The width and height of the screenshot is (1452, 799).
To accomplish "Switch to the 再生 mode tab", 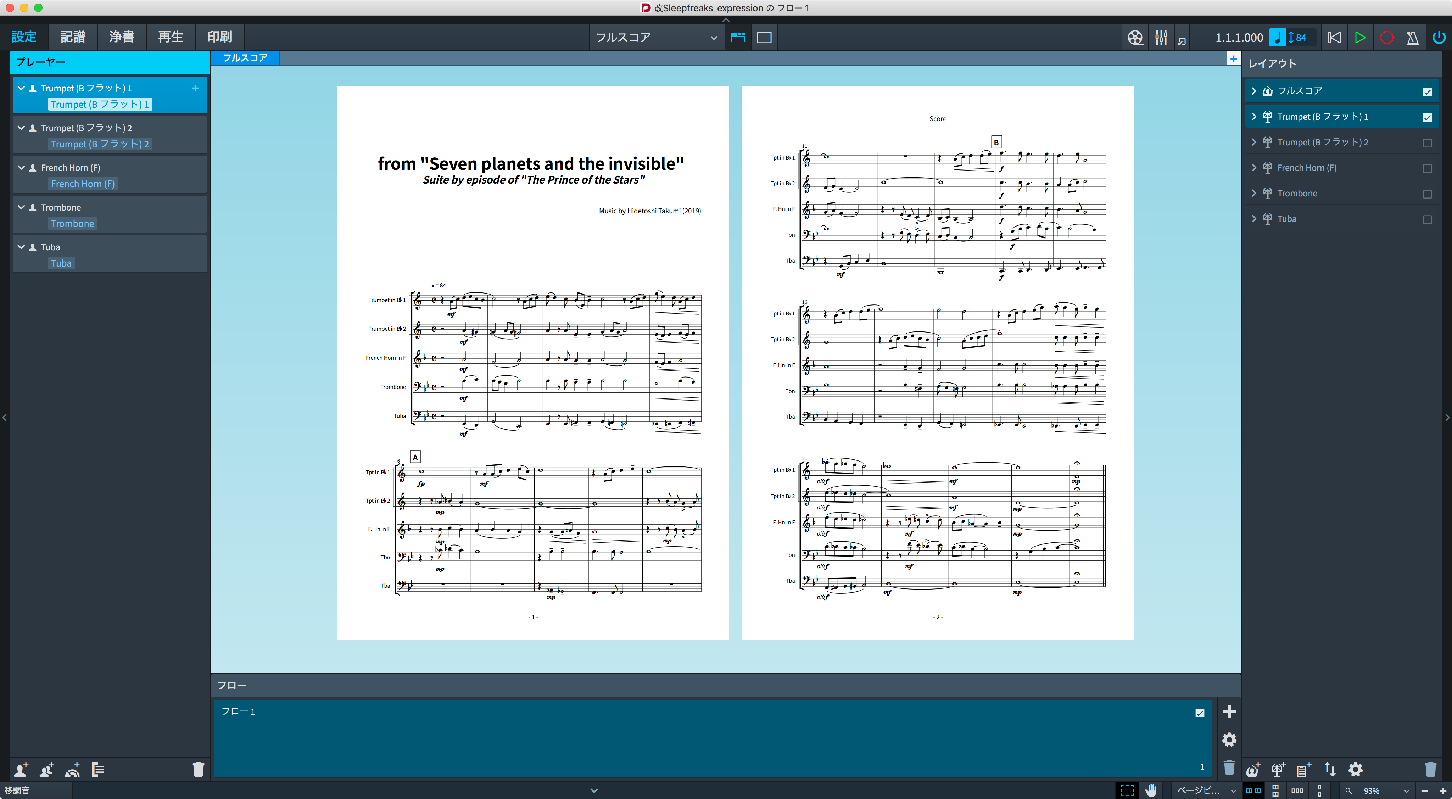I will pos(171,37).
